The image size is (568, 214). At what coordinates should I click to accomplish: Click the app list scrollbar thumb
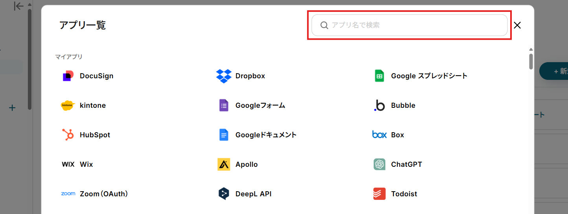[x=531, y=61]
